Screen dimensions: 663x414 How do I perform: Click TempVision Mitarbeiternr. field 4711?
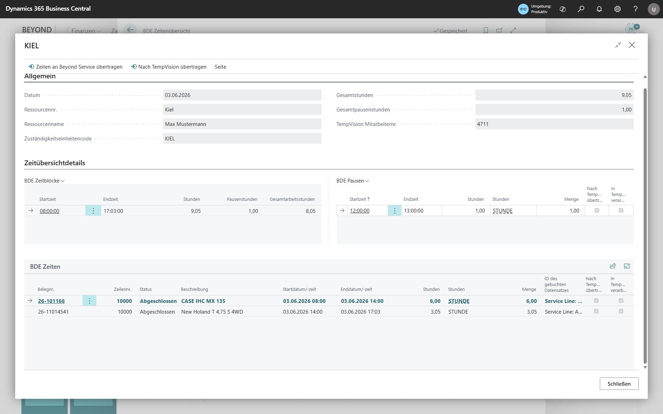coord(554,124)
